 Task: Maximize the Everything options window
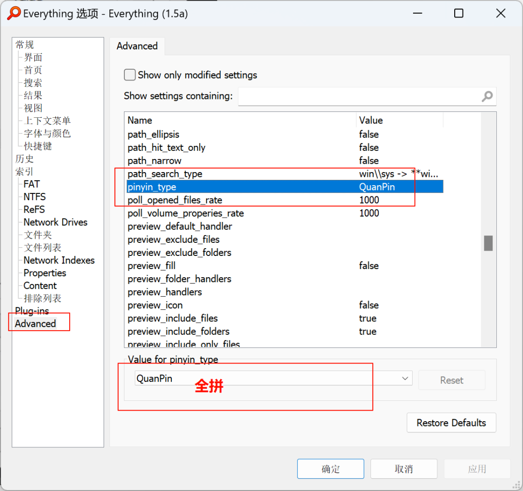459,14
